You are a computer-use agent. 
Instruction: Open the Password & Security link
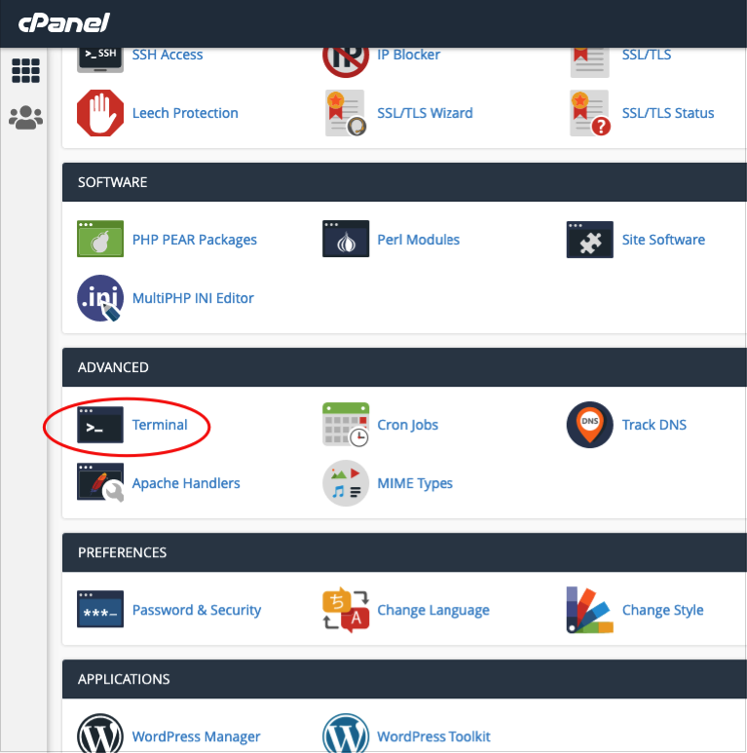coord(197,610)
